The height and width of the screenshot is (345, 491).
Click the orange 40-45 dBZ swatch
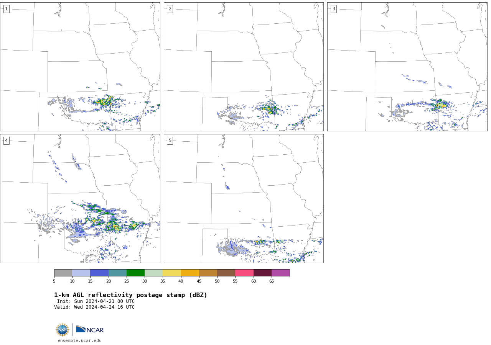pos(190,273)
